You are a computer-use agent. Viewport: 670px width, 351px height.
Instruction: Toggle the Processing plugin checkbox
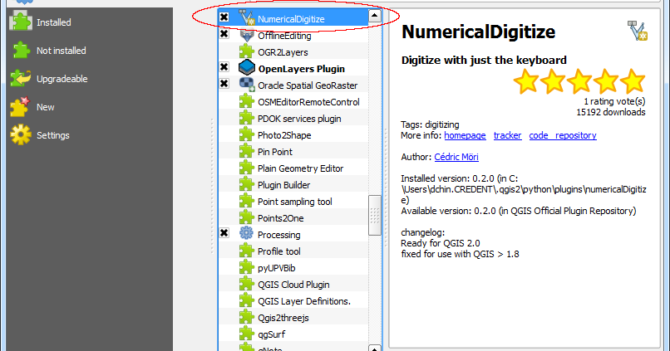click(x=224, y=233)
